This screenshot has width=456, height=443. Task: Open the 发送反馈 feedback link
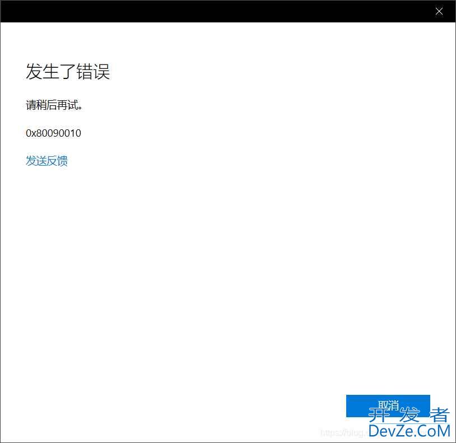pos(46,161)
